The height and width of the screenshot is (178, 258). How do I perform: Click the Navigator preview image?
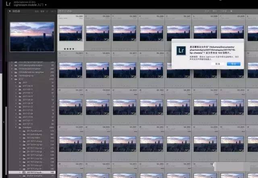31,36
